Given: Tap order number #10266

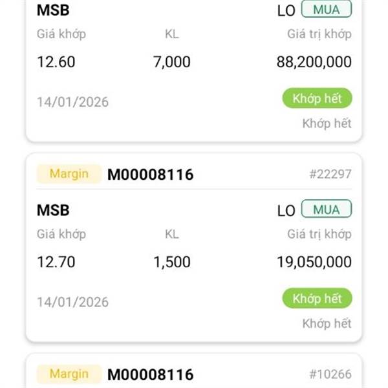Looking at the screenshot, I should (330, 374).
